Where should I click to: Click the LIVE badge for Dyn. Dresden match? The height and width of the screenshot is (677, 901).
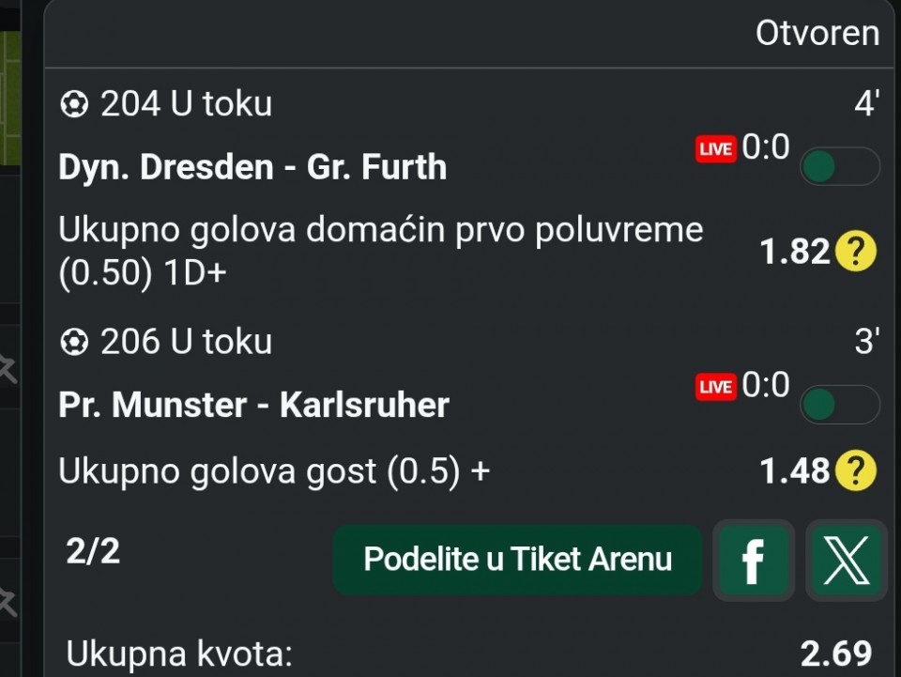pyautogui.click(x=715, y=149)
